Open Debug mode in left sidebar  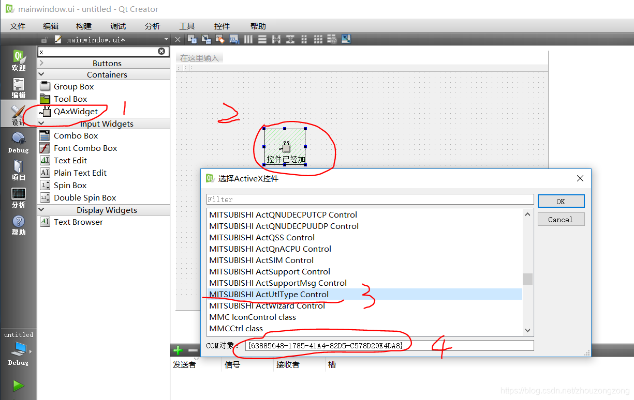(x=19, y=143)
